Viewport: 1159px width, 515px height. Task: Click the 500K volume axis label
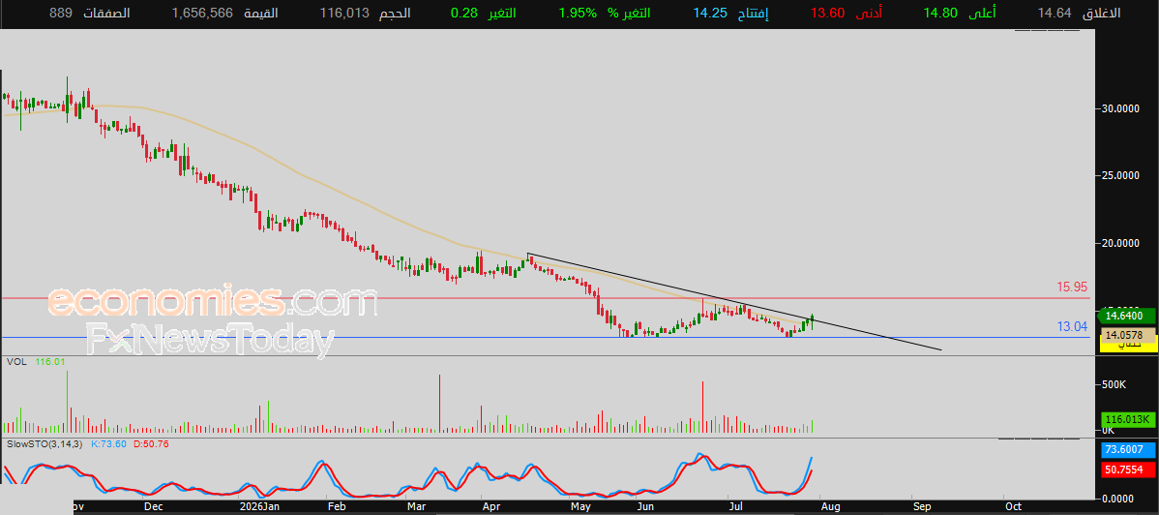(x=1114, y=384)
